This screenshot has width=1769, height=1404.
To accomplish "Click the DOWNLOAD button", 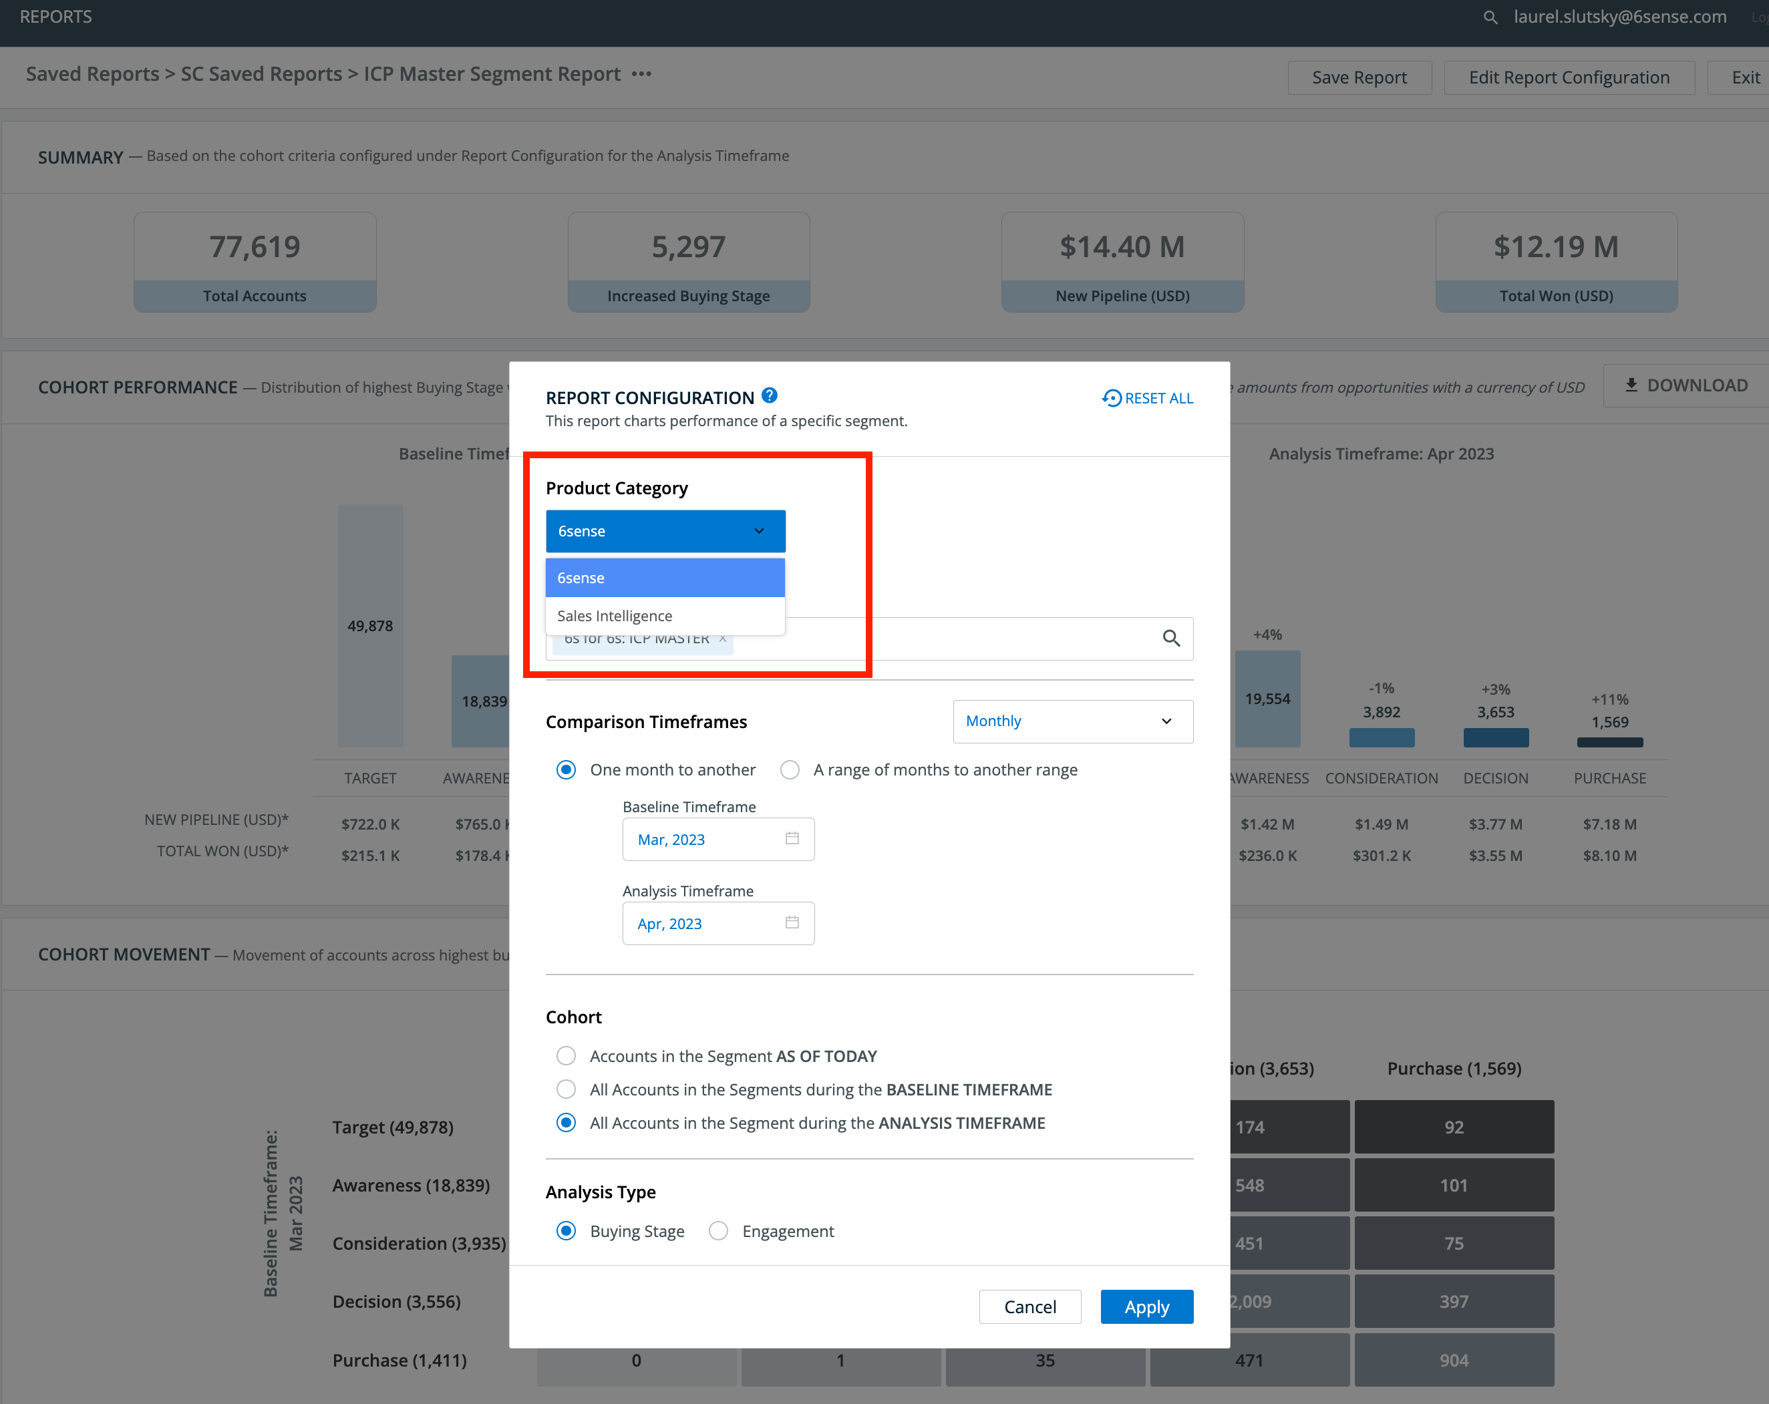I will point(1686,385).
